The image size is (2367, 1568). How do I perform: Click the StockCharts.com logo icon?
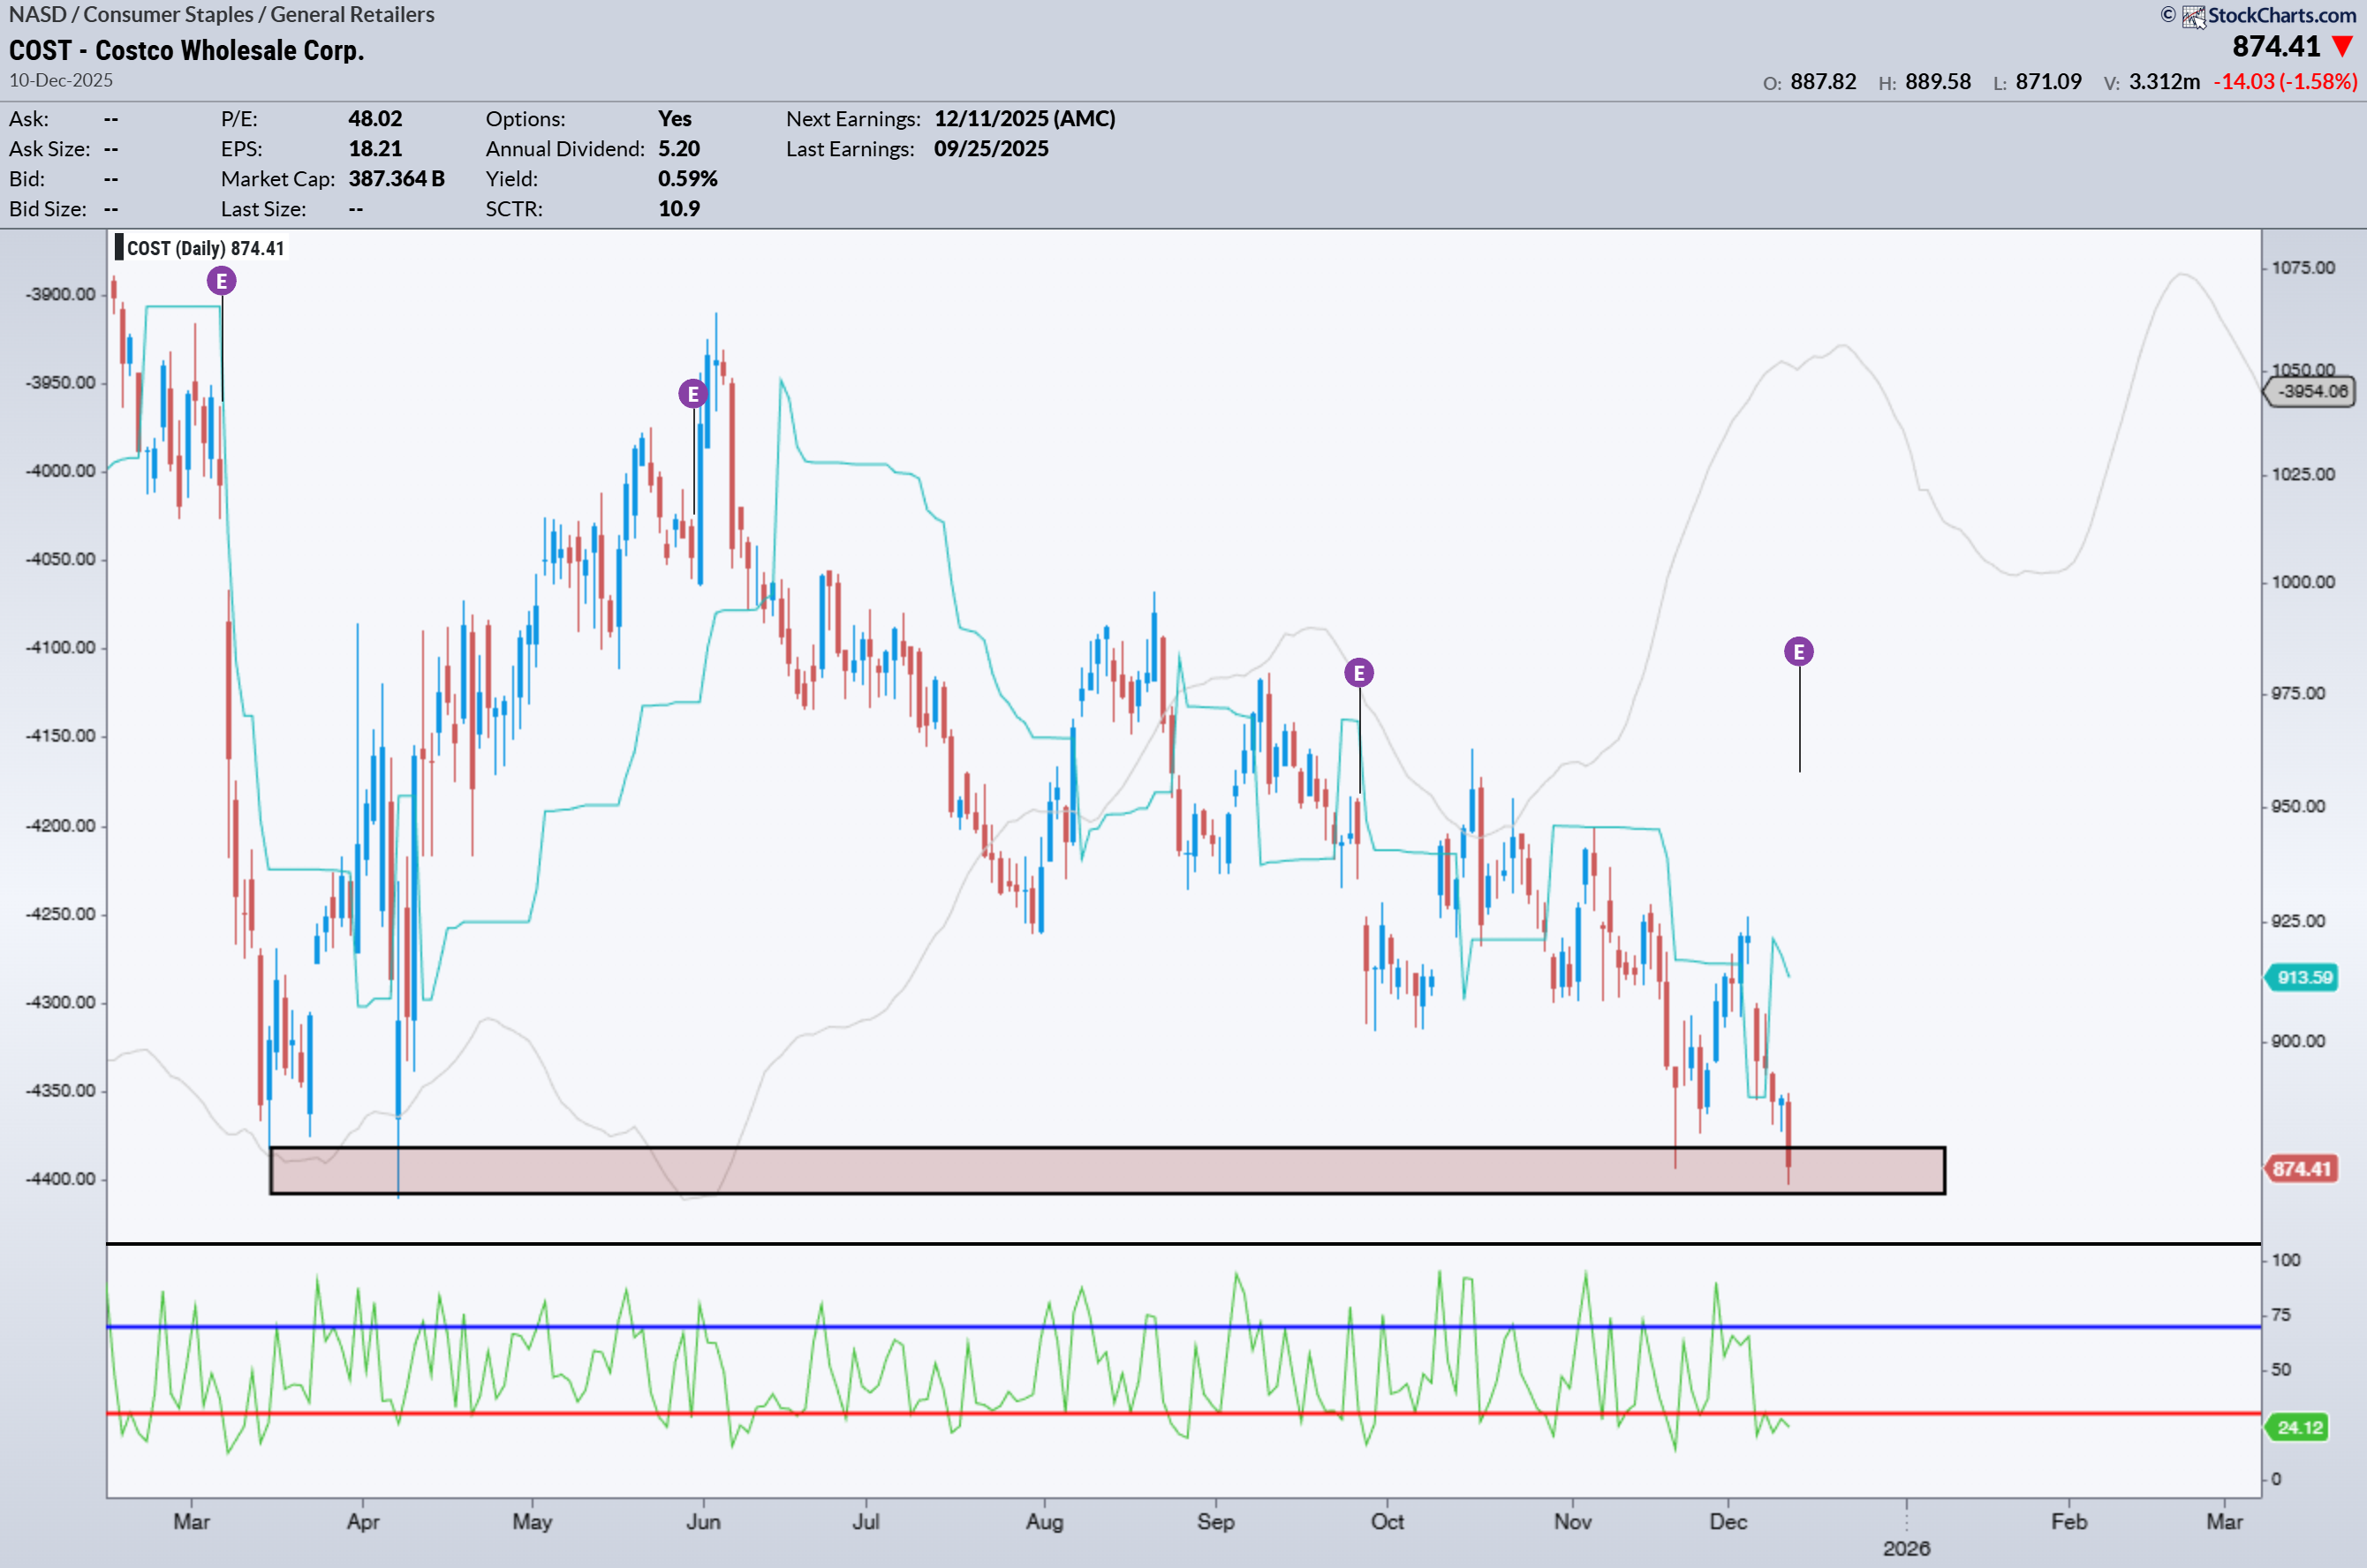[2193, 16]
